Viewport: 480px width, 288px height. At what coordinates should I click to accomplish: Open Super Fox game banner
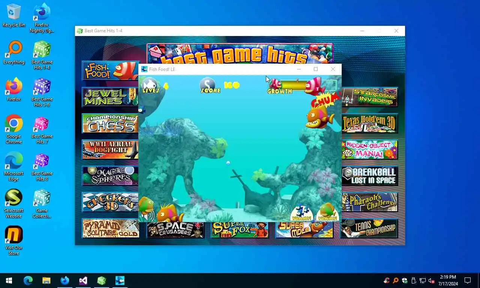coord(240,229)
